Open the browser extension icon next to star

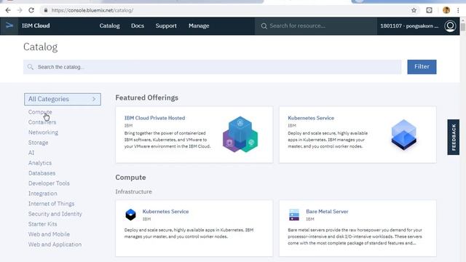pos(429,10)
